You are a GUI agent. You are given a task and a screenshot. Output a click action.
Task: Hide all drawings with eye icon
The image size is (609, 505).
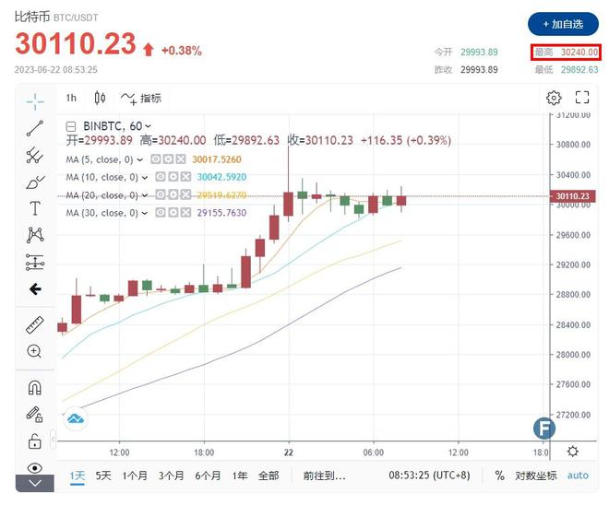coord(35,467)
